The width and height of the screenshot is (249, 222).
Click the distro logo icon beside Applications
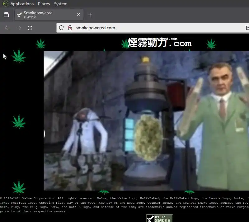pyautogui.click(x=5, y=4)
